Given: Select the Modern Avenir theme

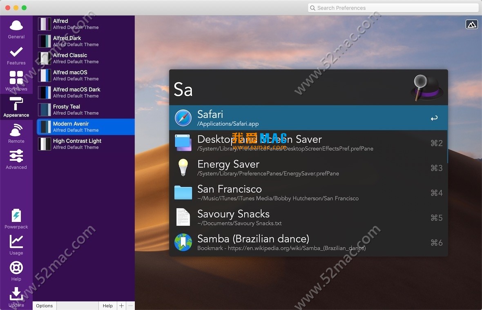Looking at the screenshot, I should click(x=85, y=127).
